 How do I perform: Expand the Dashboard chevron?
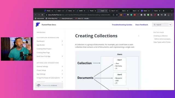(62, 41)
